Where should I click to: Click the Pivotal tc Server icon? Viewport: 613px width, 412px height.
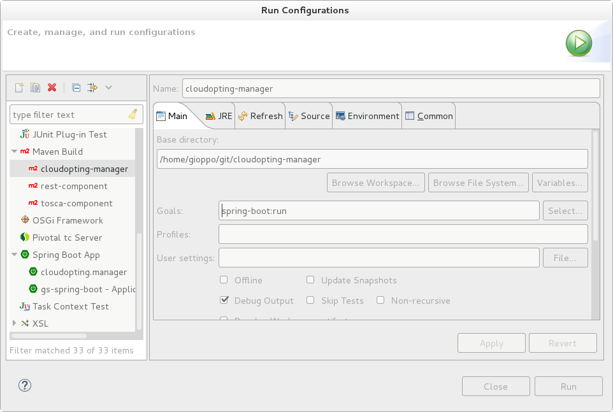[25, 237]
